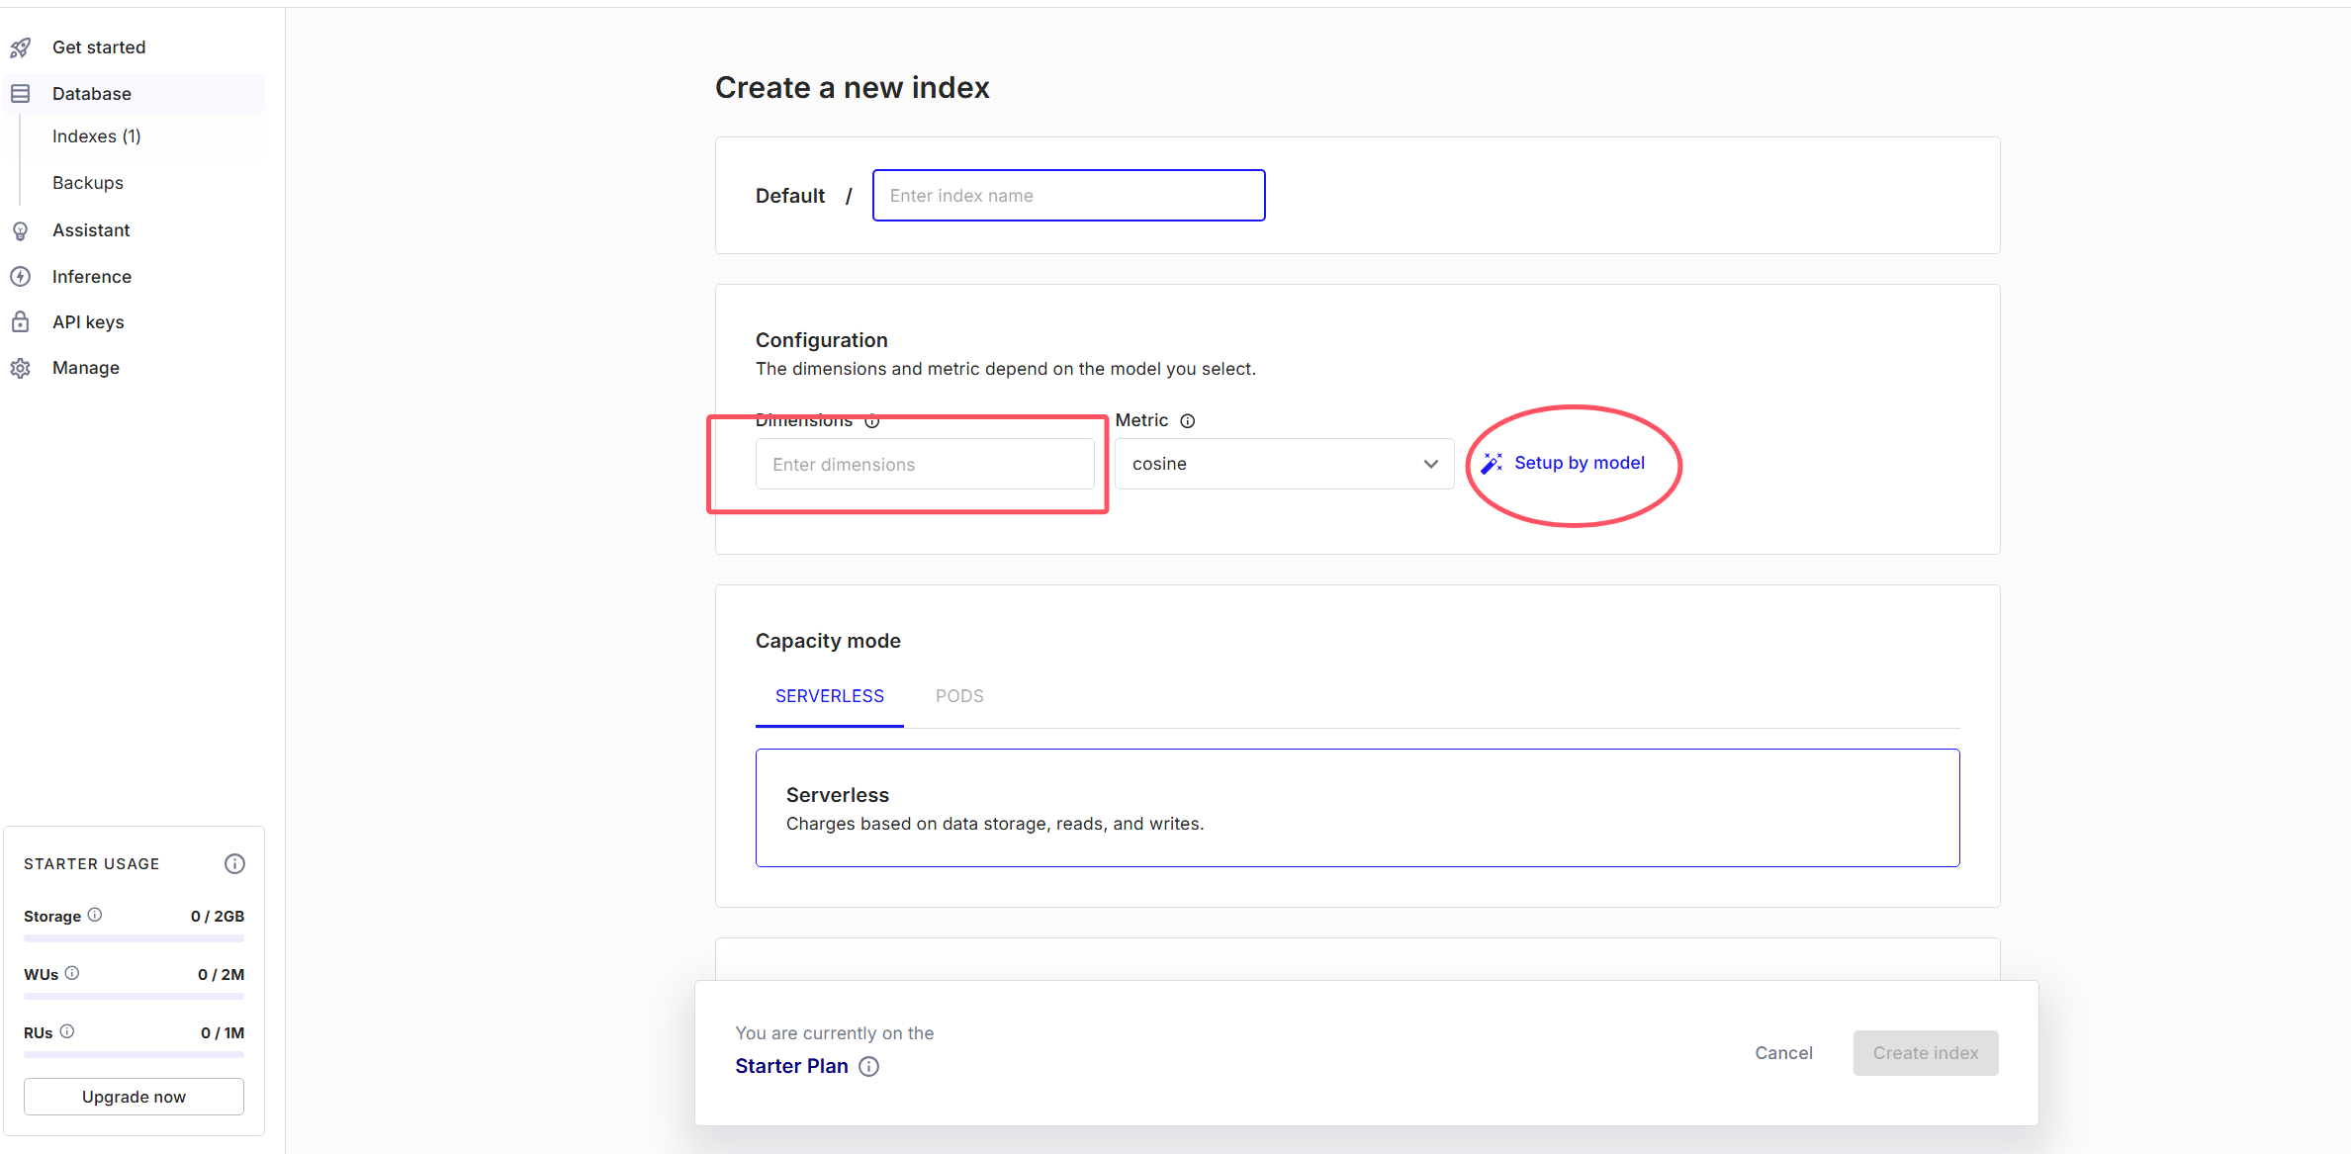
Task: Switch to the PODS tab
Action: 959,696
